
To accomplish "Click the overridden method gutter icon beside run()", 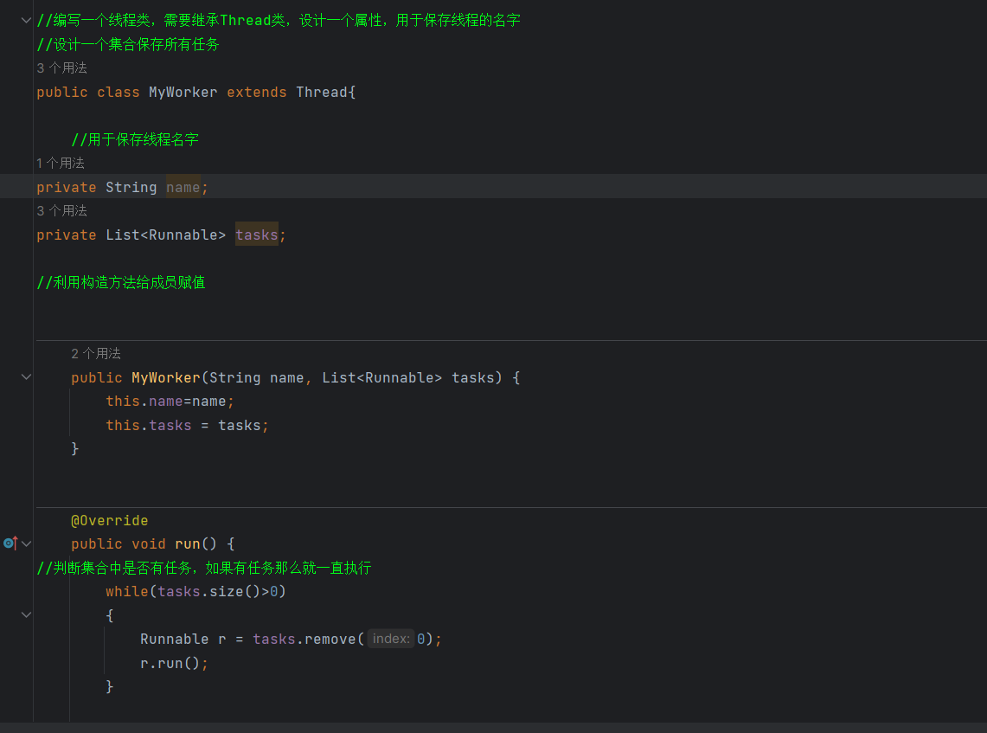I will 10,543.
